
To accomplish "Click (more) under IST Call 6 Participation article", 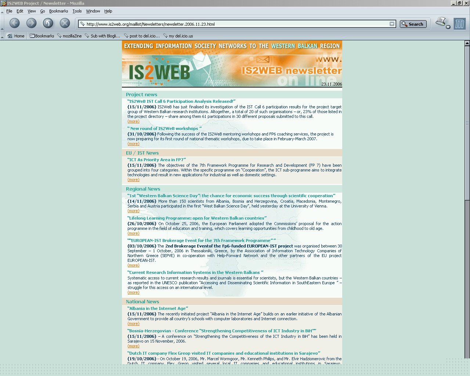I will click(133, 122).
